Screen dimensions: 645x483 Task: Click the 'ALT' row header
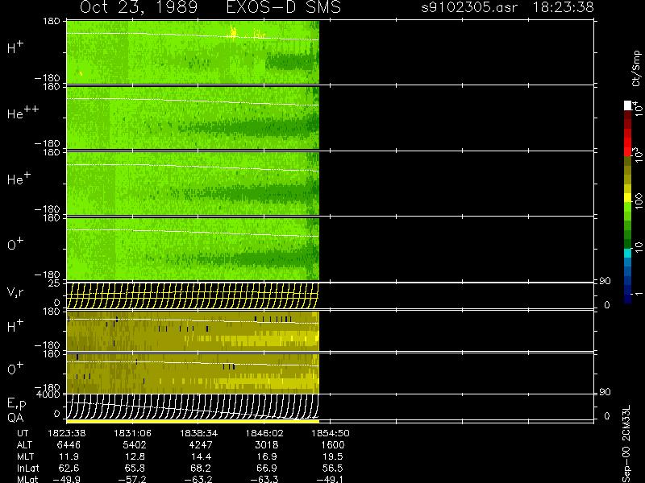pyautogui.click(x=24, y=445)
